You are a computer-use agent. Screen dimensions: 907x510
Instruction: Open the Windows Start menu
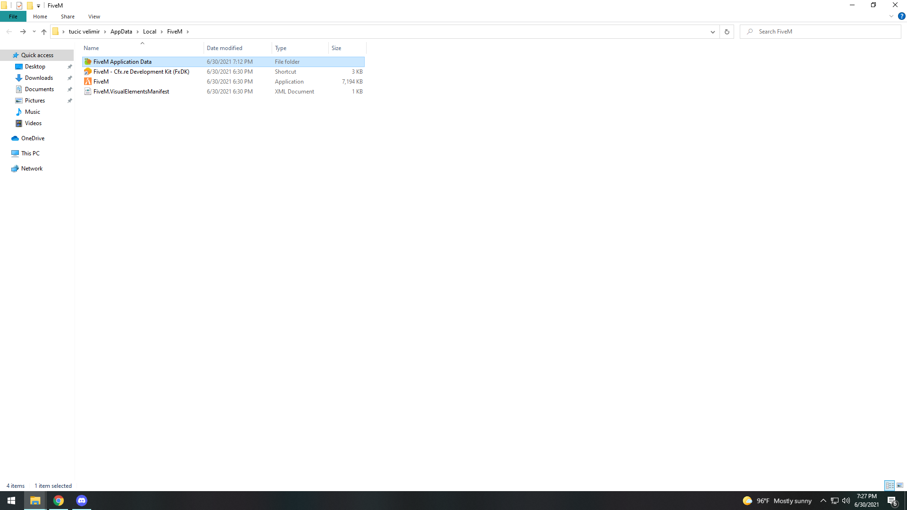click(x=11, y=501)
